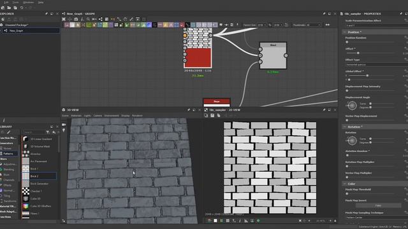The height and width of the screenshot is (229, 408).
Task: Open the Windows menu
Action: [x=28, y=3]
